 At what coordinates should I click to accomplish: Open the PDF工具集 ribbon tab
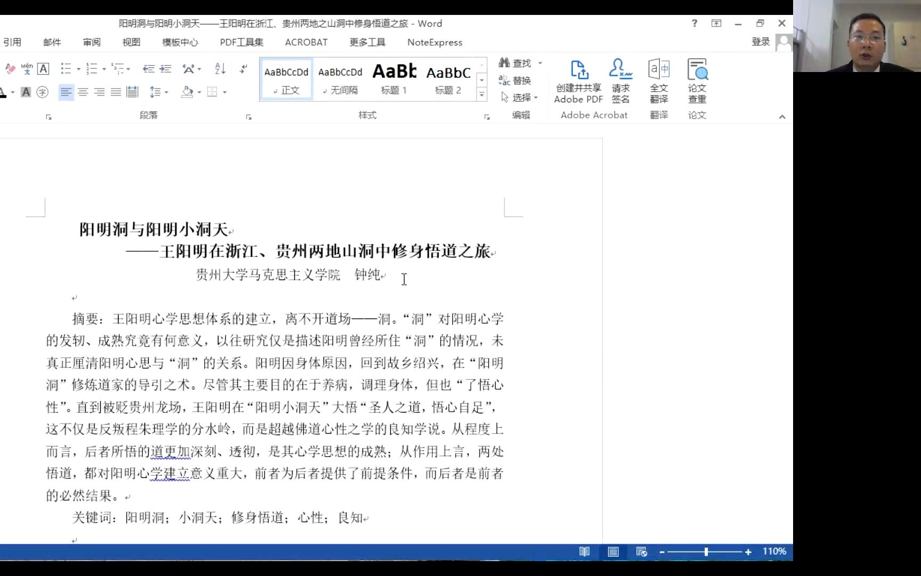click(241, 42)
